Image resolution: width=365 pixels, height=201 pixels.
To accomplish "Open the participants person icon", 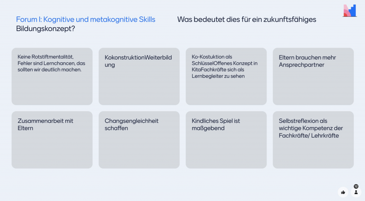I will [356, 192].
